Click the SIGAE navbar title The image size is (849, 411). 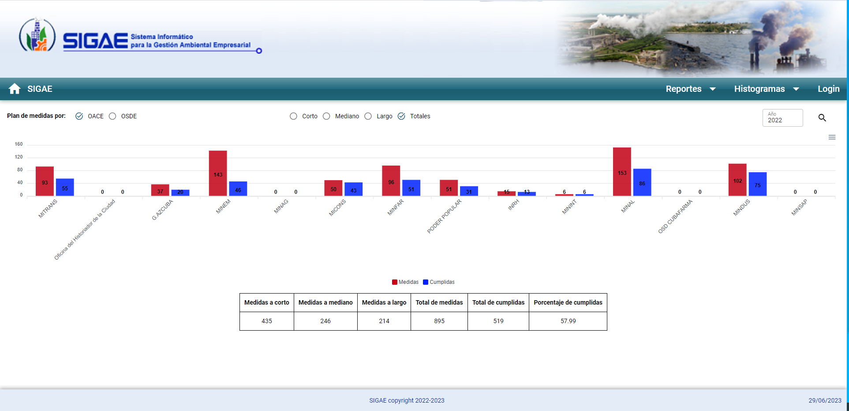[40, 89]
